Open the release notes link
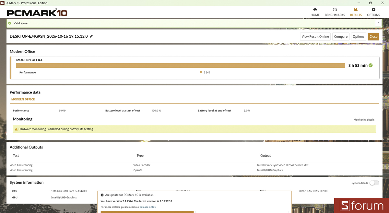 click(x=148, y=207)
